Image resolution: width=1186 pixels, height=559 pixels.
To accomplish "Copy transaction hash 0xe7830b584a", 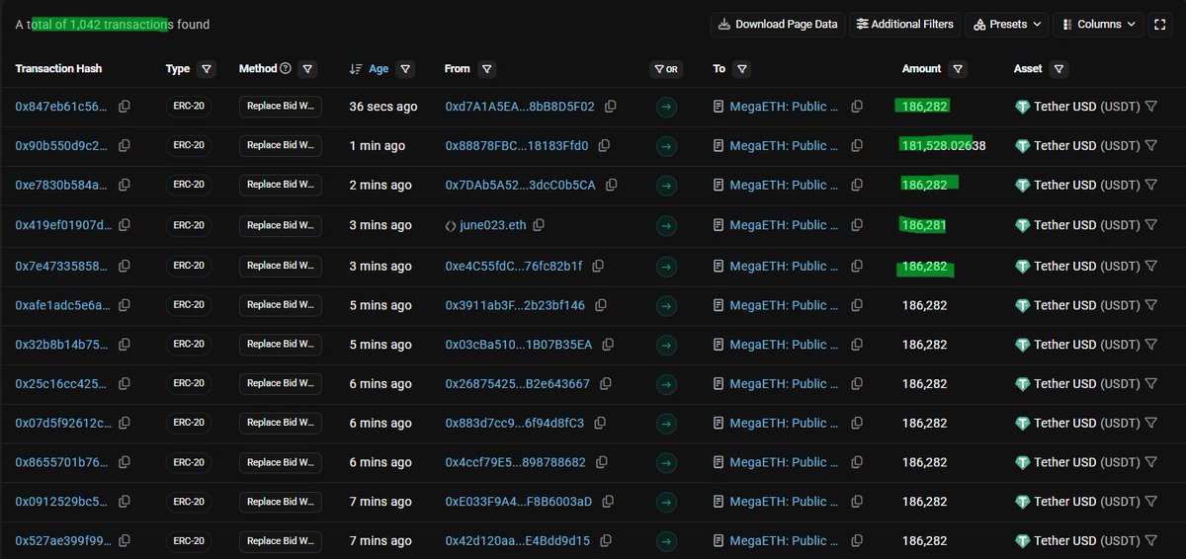I will tap(125, 186).
